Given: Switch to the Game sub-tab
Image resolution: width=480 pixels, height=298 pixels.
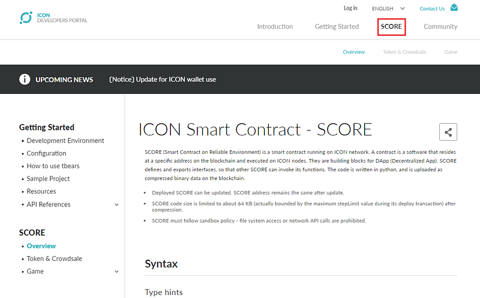Looking at the screenshot, I should click(451, 52).
